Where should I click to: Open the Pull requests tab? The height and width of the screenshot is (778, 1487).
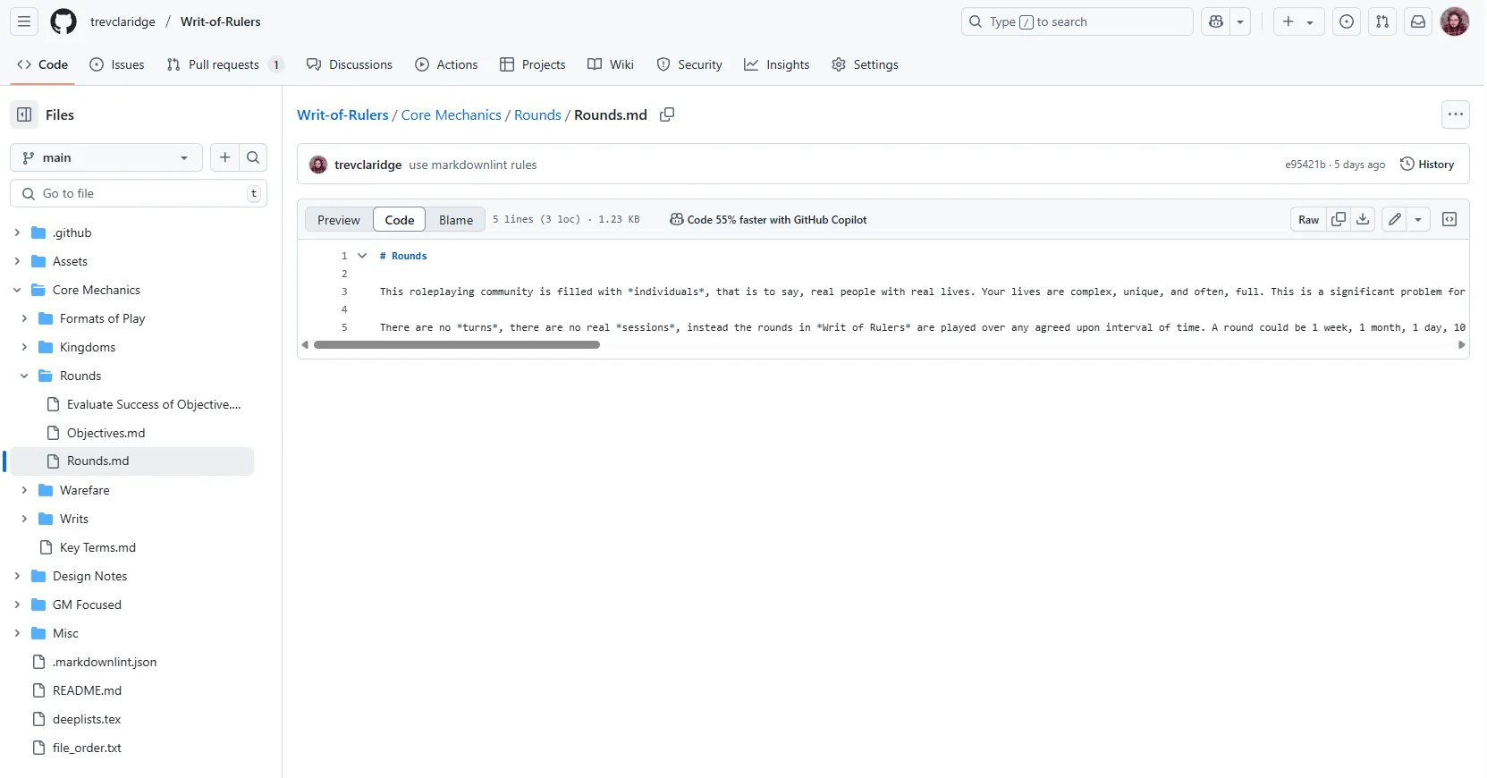(x=224, y=64)
